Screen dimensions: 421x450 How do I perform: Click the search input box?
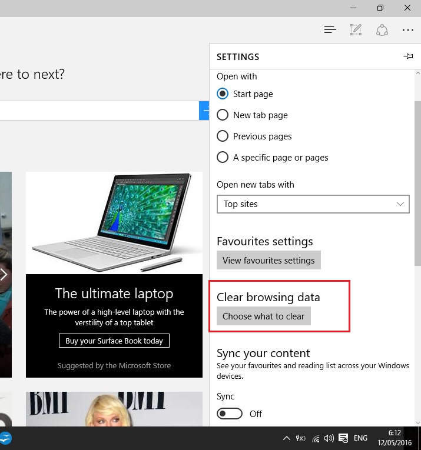[x=100, y=111]
